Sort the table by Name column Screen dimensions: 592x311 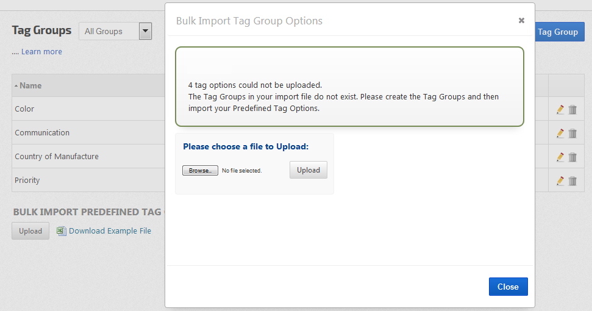[x=30, y=86]
